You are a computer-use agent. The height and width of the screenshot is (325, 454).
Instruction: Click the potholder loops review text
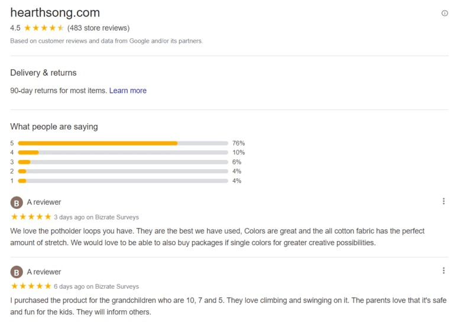point(218,237)
